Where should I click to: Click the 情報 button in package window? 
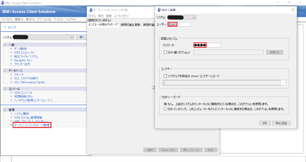coord(150,150)
